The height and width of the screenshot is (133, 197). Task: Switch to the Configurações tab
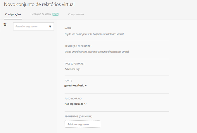[x=13, y=14]
